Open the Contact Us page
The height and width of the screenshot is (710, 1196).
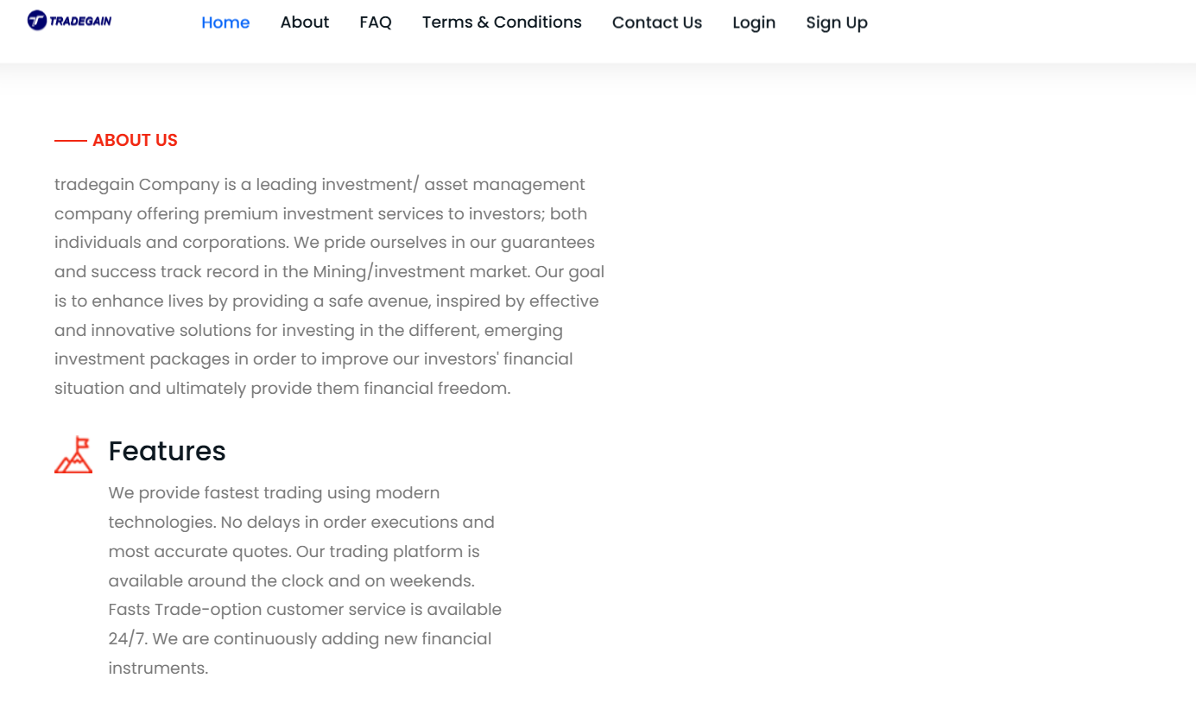click(x=657, y=22)
